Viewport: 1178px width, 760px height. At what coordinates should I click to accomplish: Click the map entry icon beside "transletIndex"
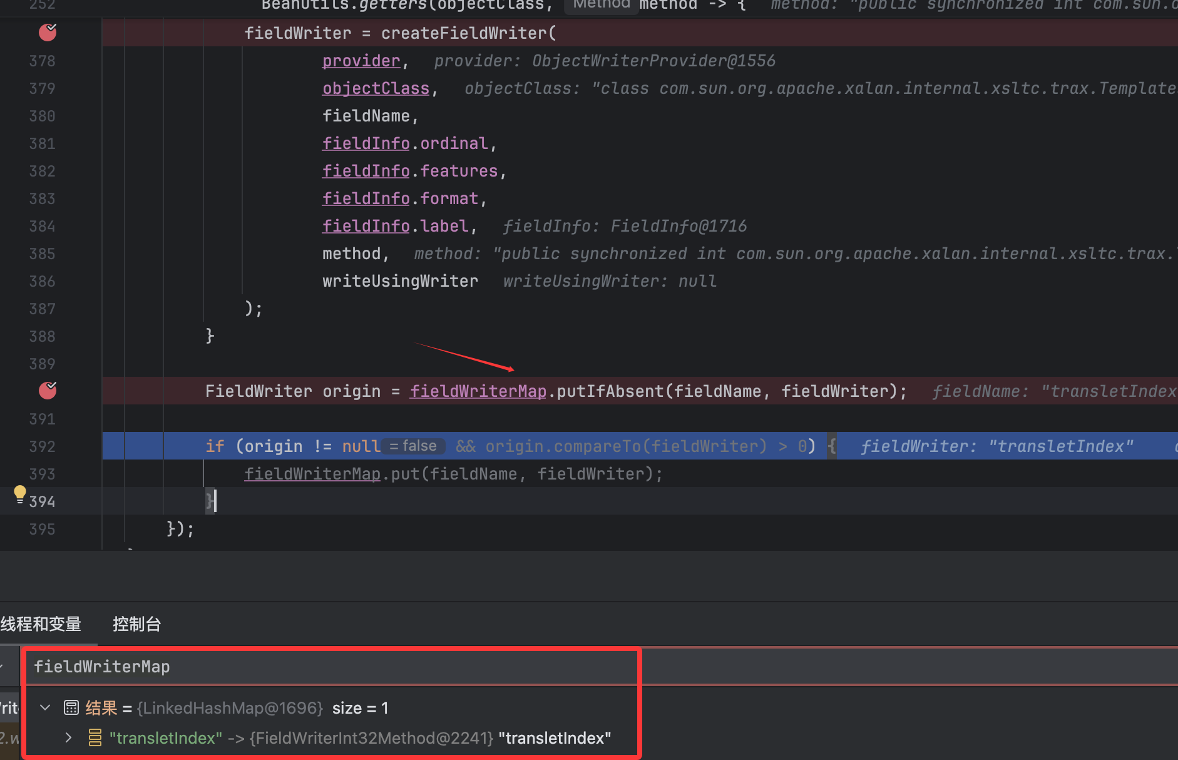(95, 738)
